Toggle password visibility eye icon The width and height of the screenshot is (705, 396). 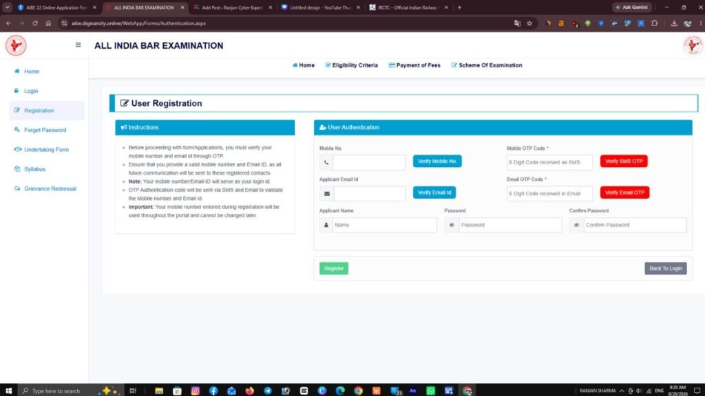click(x=452, y=225)
